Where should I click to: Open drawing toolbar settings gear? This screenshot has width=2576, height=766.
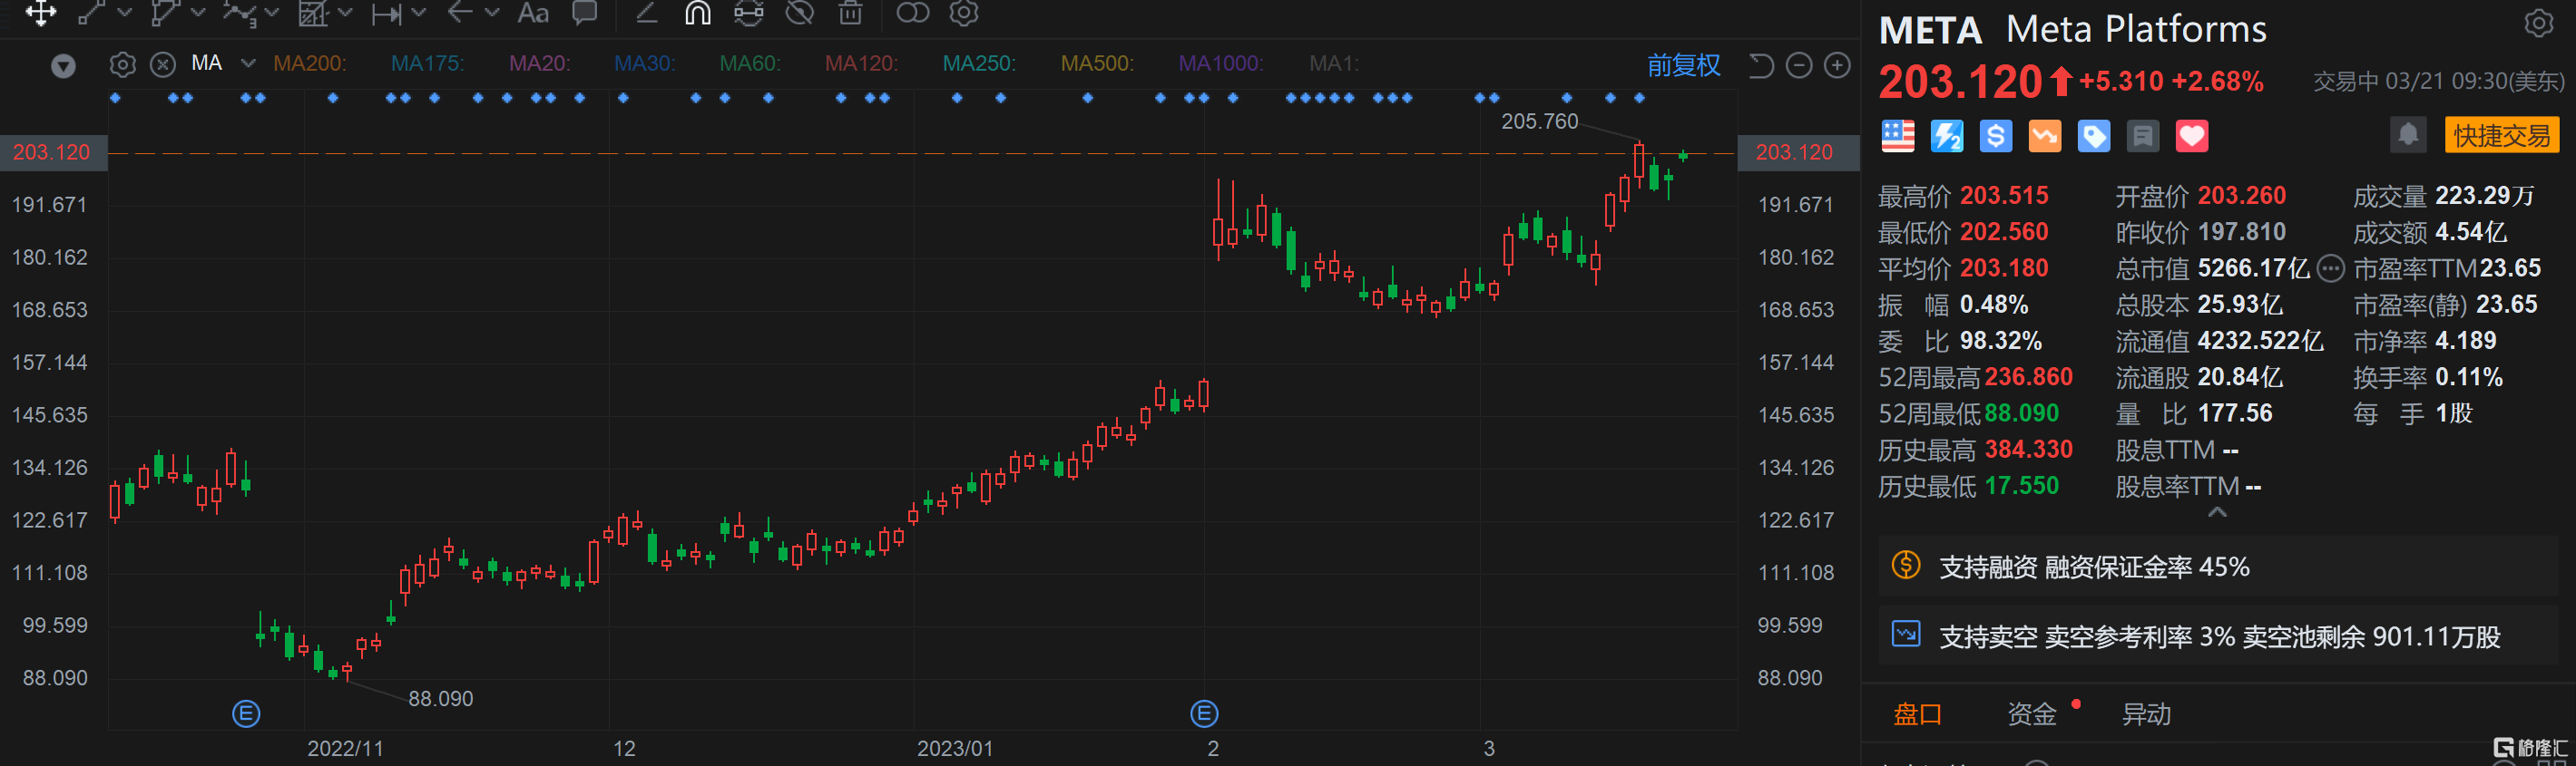point(964,13)
